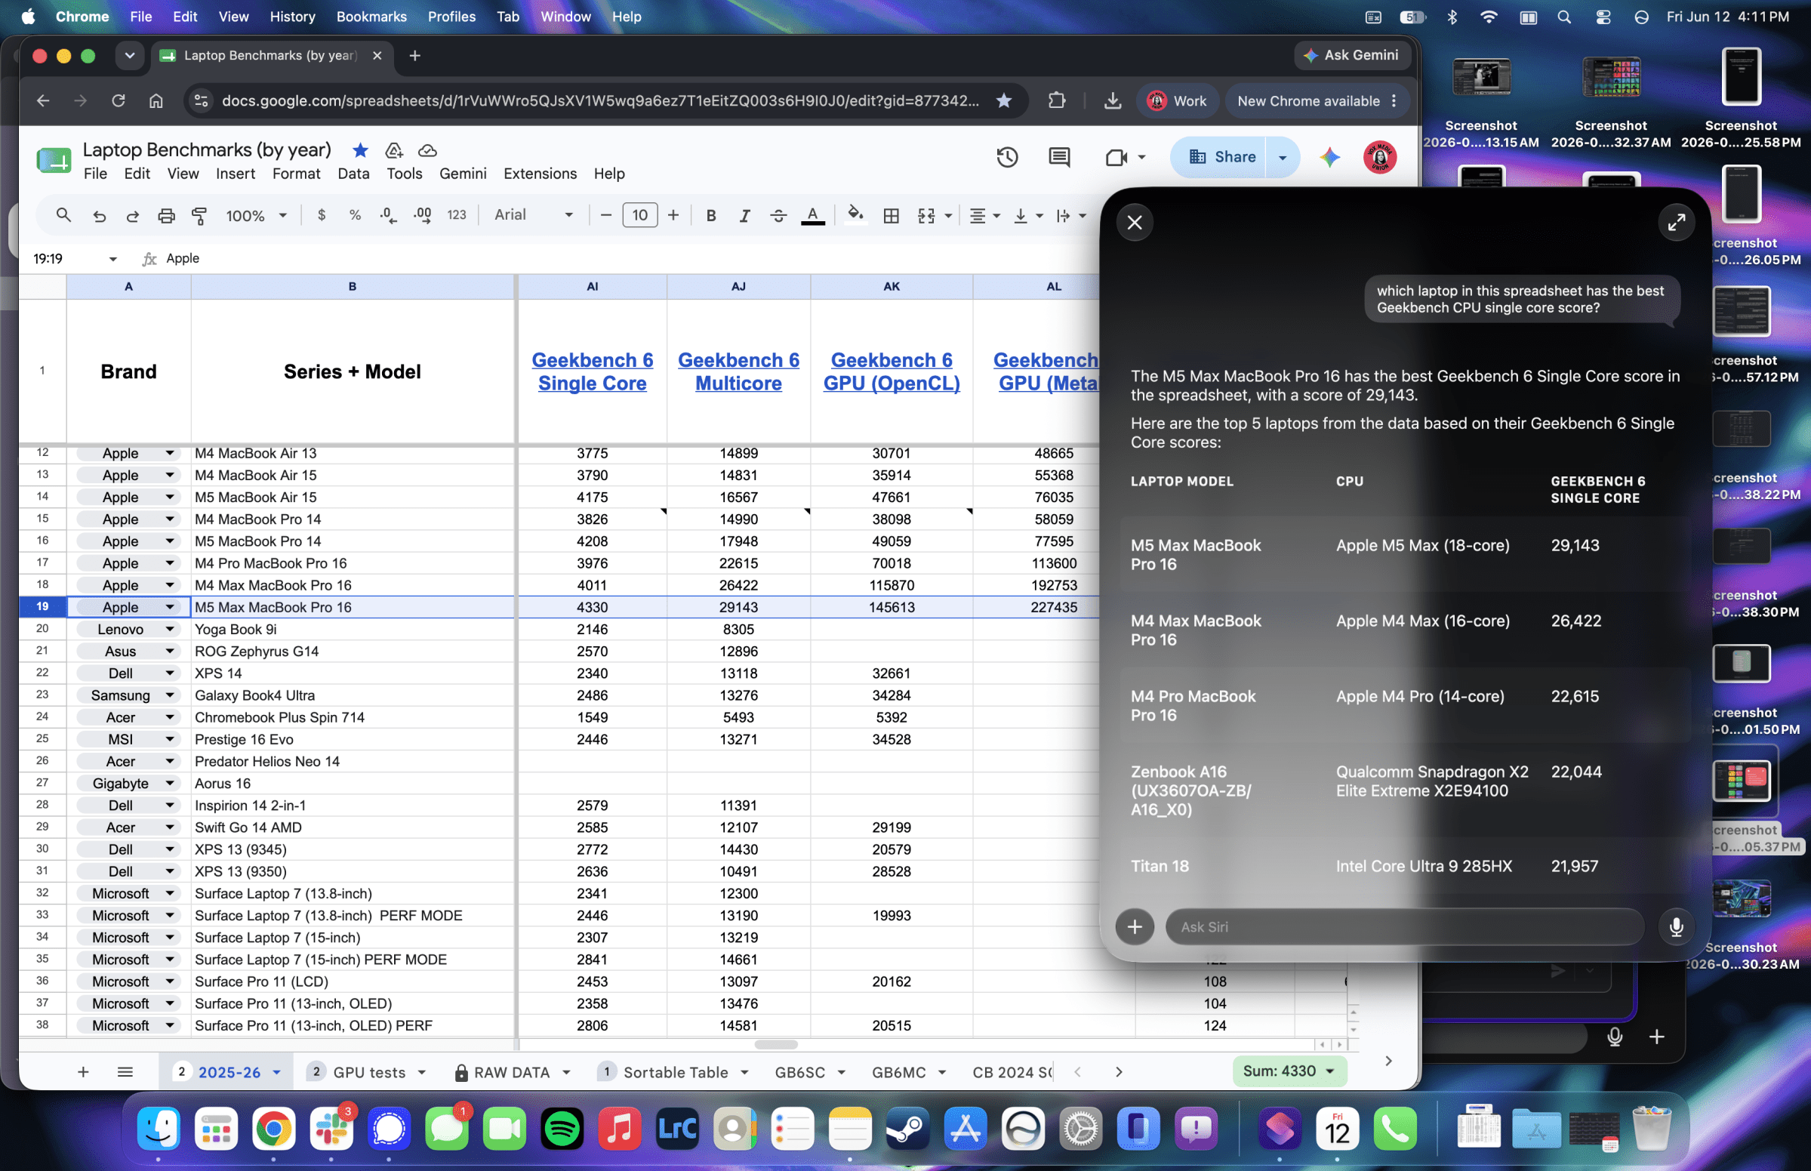Viewport: 1811px width, 1171px height.
Task: Open Chrome extensions puzzle icon
Action: coord(1056,100)
